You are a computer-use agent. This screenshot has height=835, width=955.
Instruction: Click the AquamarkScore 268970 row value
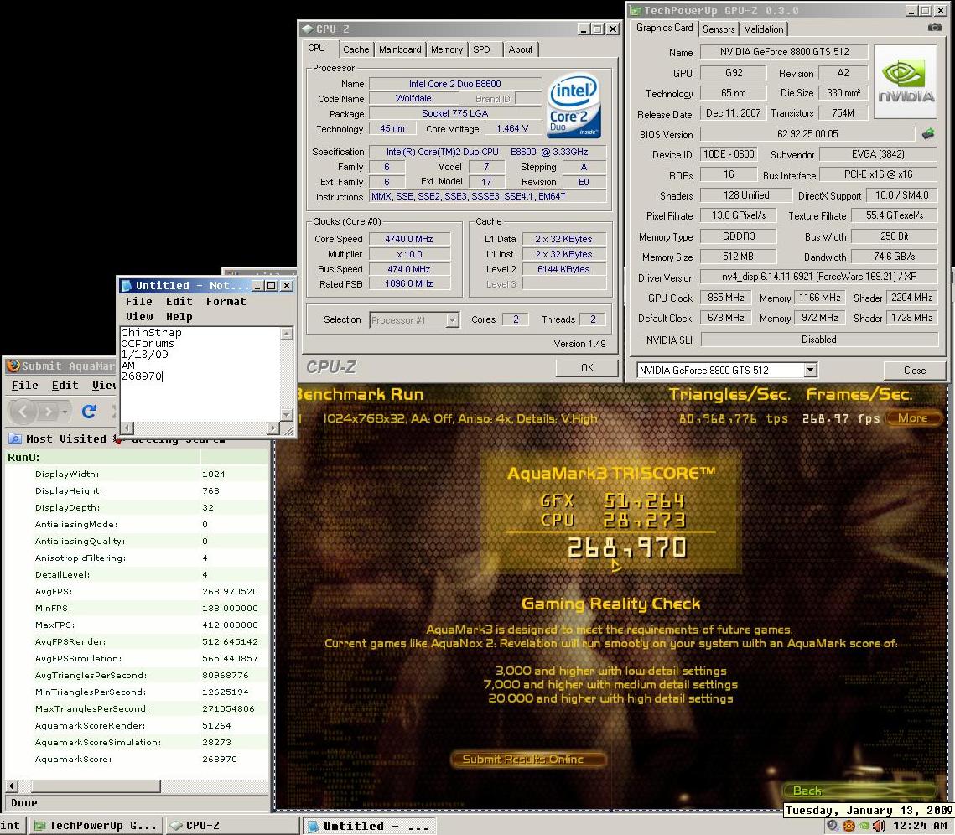coord(220,759)
